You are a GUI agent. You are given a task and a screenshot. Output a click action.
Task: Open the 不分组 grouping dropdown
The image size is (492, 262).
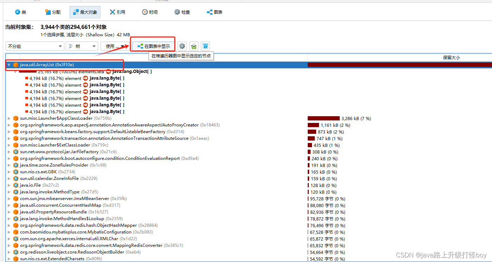pyautogui.click(x=35, y=46)
